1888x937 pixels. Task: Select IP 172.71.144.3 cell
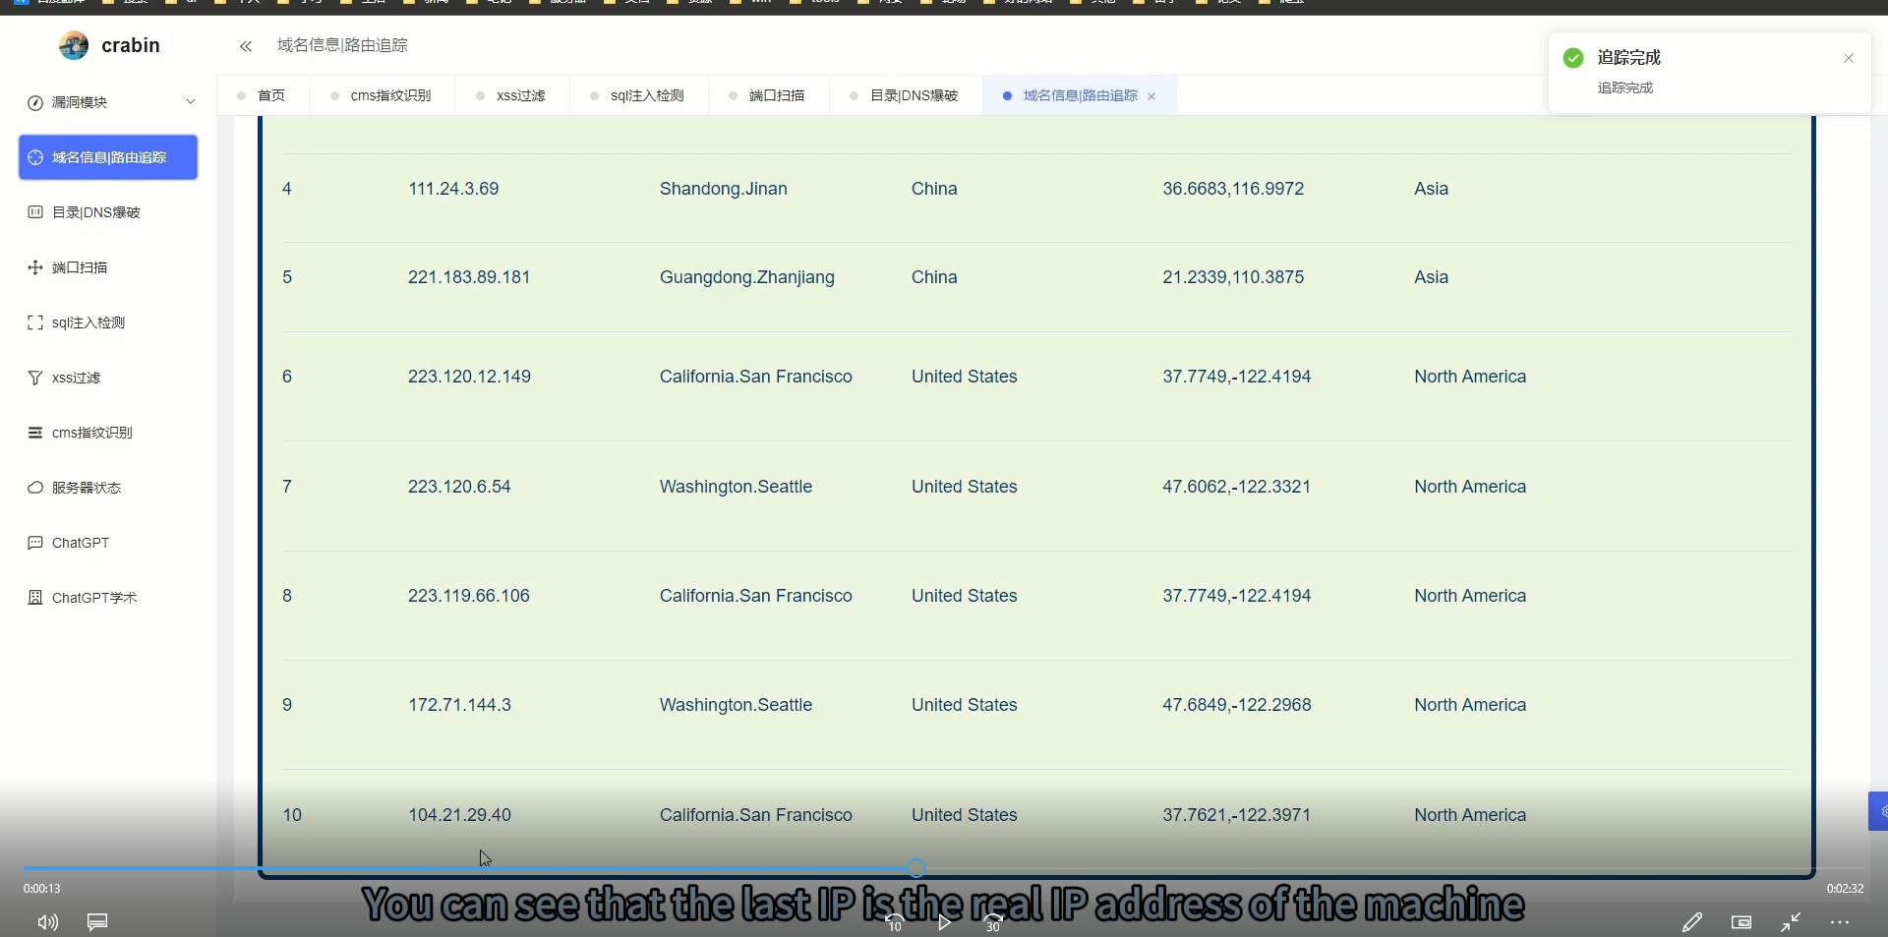(459, 705)
